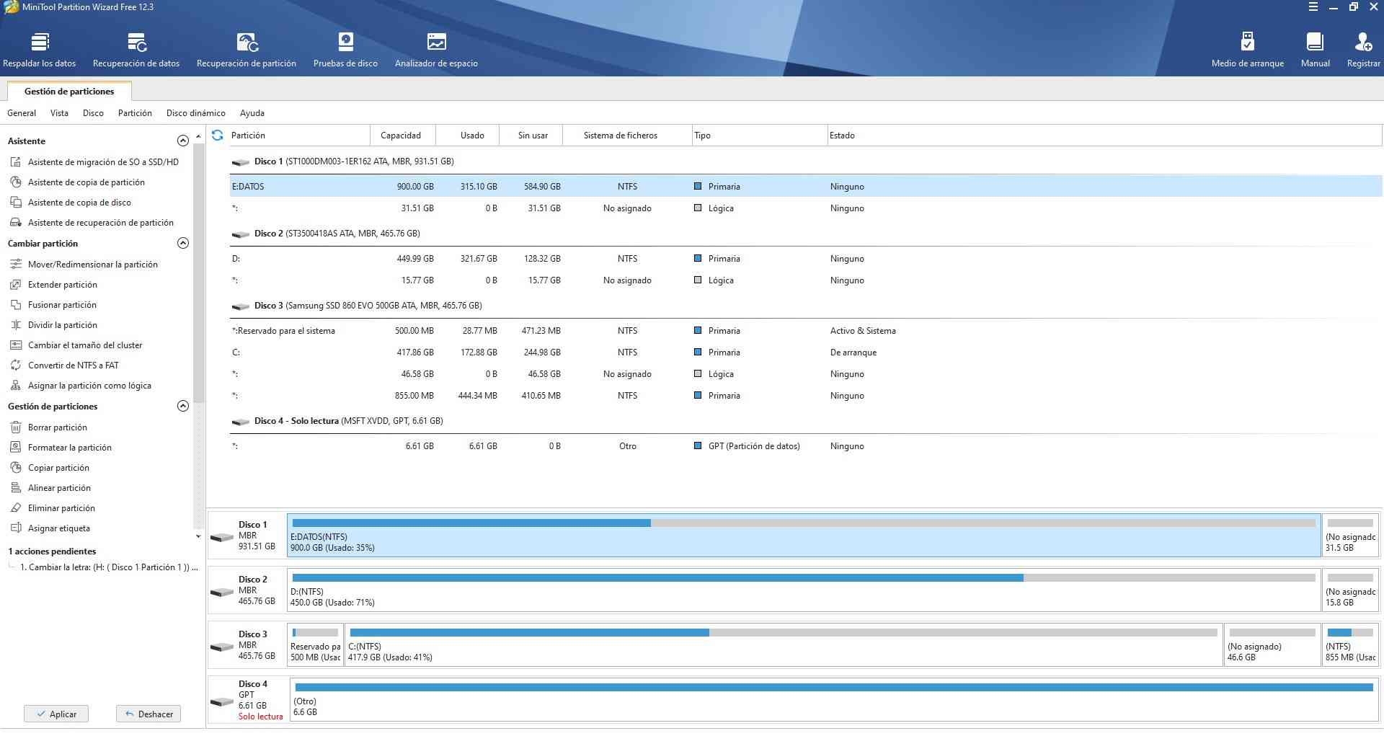Collapse the Asistente section
This screenshot has height=736, width=1384.
[183, 141]
